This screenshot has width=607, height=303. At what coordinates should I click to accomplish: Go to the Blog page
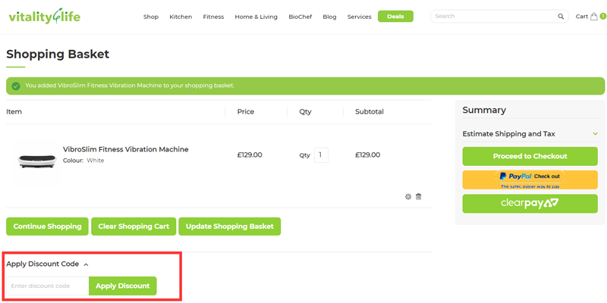pyautogui.click(x=329, y=17)
